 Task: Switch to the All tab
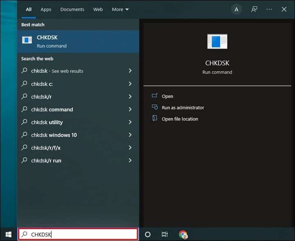(29, 9)
